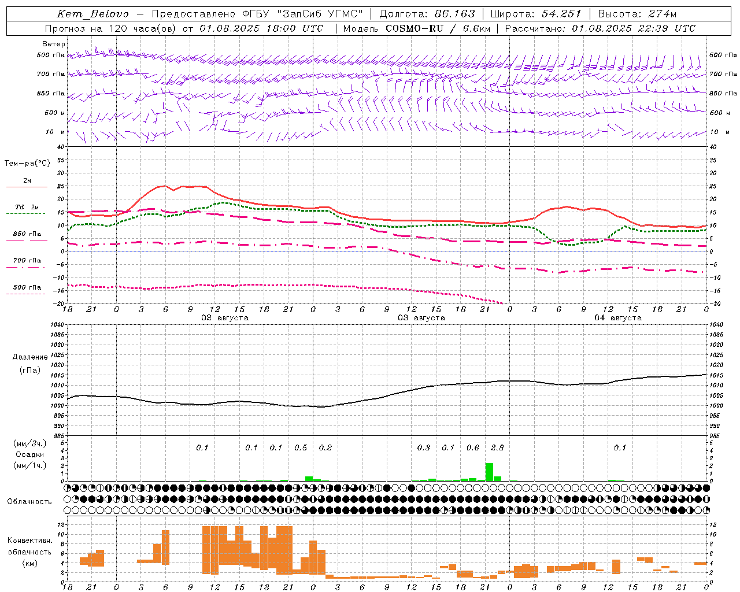
Task: Click the station name "Kem_Belovo" in the header
Action: (x=93, y=14)
